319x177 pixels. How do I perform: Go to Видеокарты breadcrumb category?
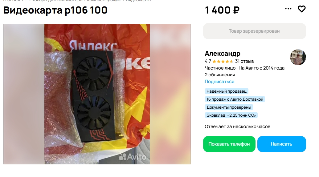tap(139, 1)
